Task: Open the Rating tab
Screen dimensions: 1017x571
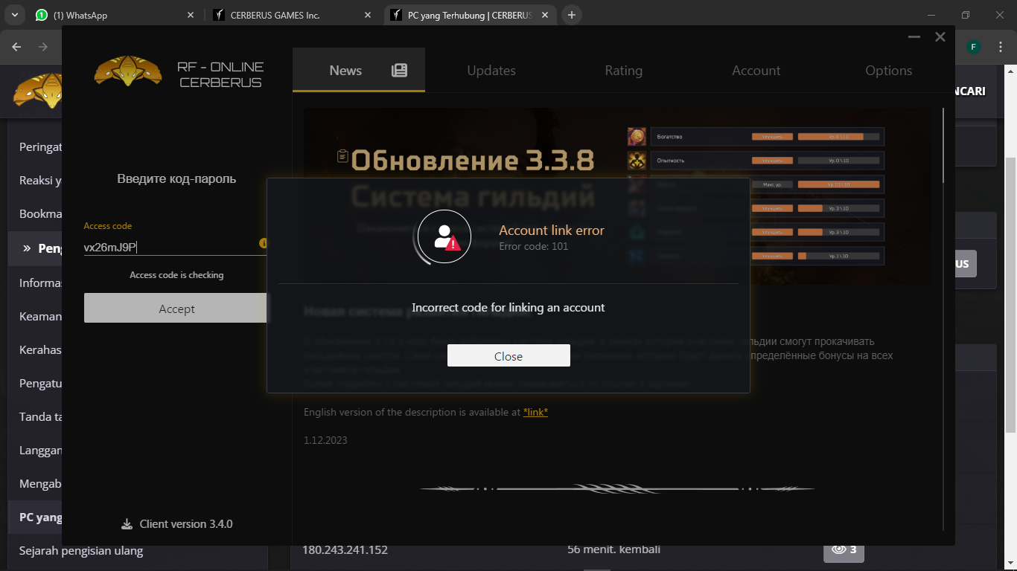Action: click(623, 71)
